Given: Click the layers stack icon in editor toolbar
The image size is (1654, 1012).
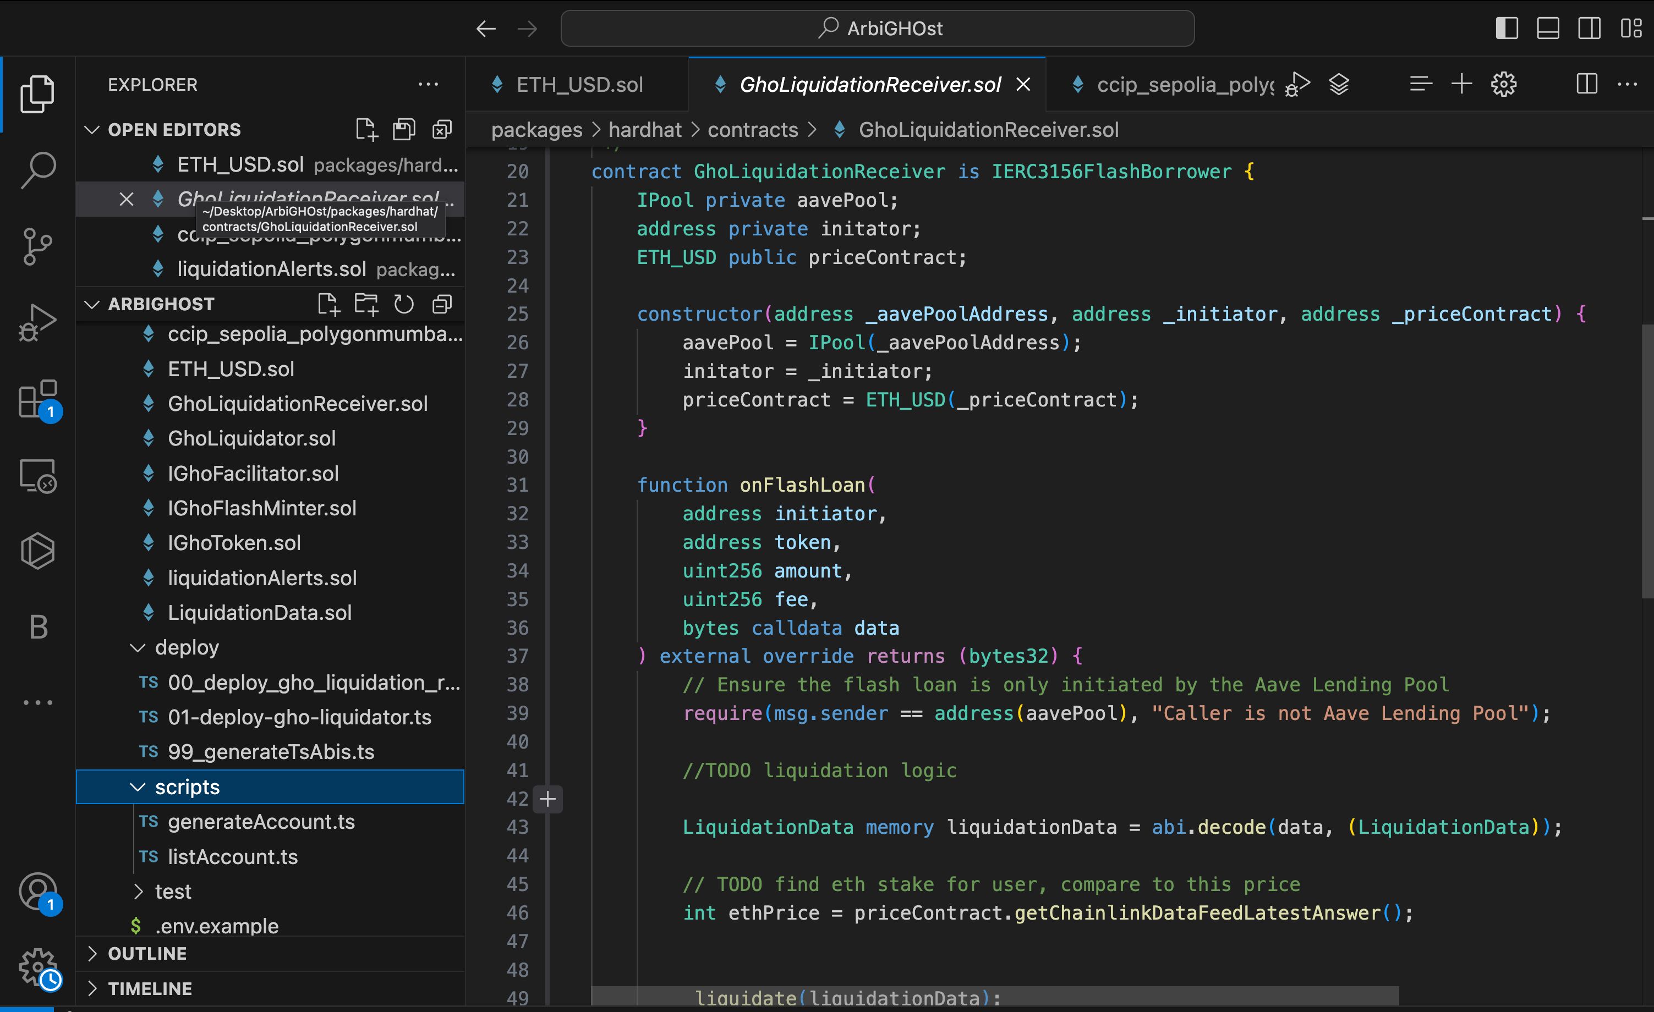Looking at the screenshot, I should [1339, 85].
